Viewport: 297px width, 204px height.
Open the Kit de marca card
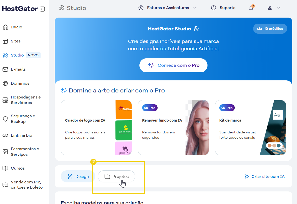tap(251, 128)
